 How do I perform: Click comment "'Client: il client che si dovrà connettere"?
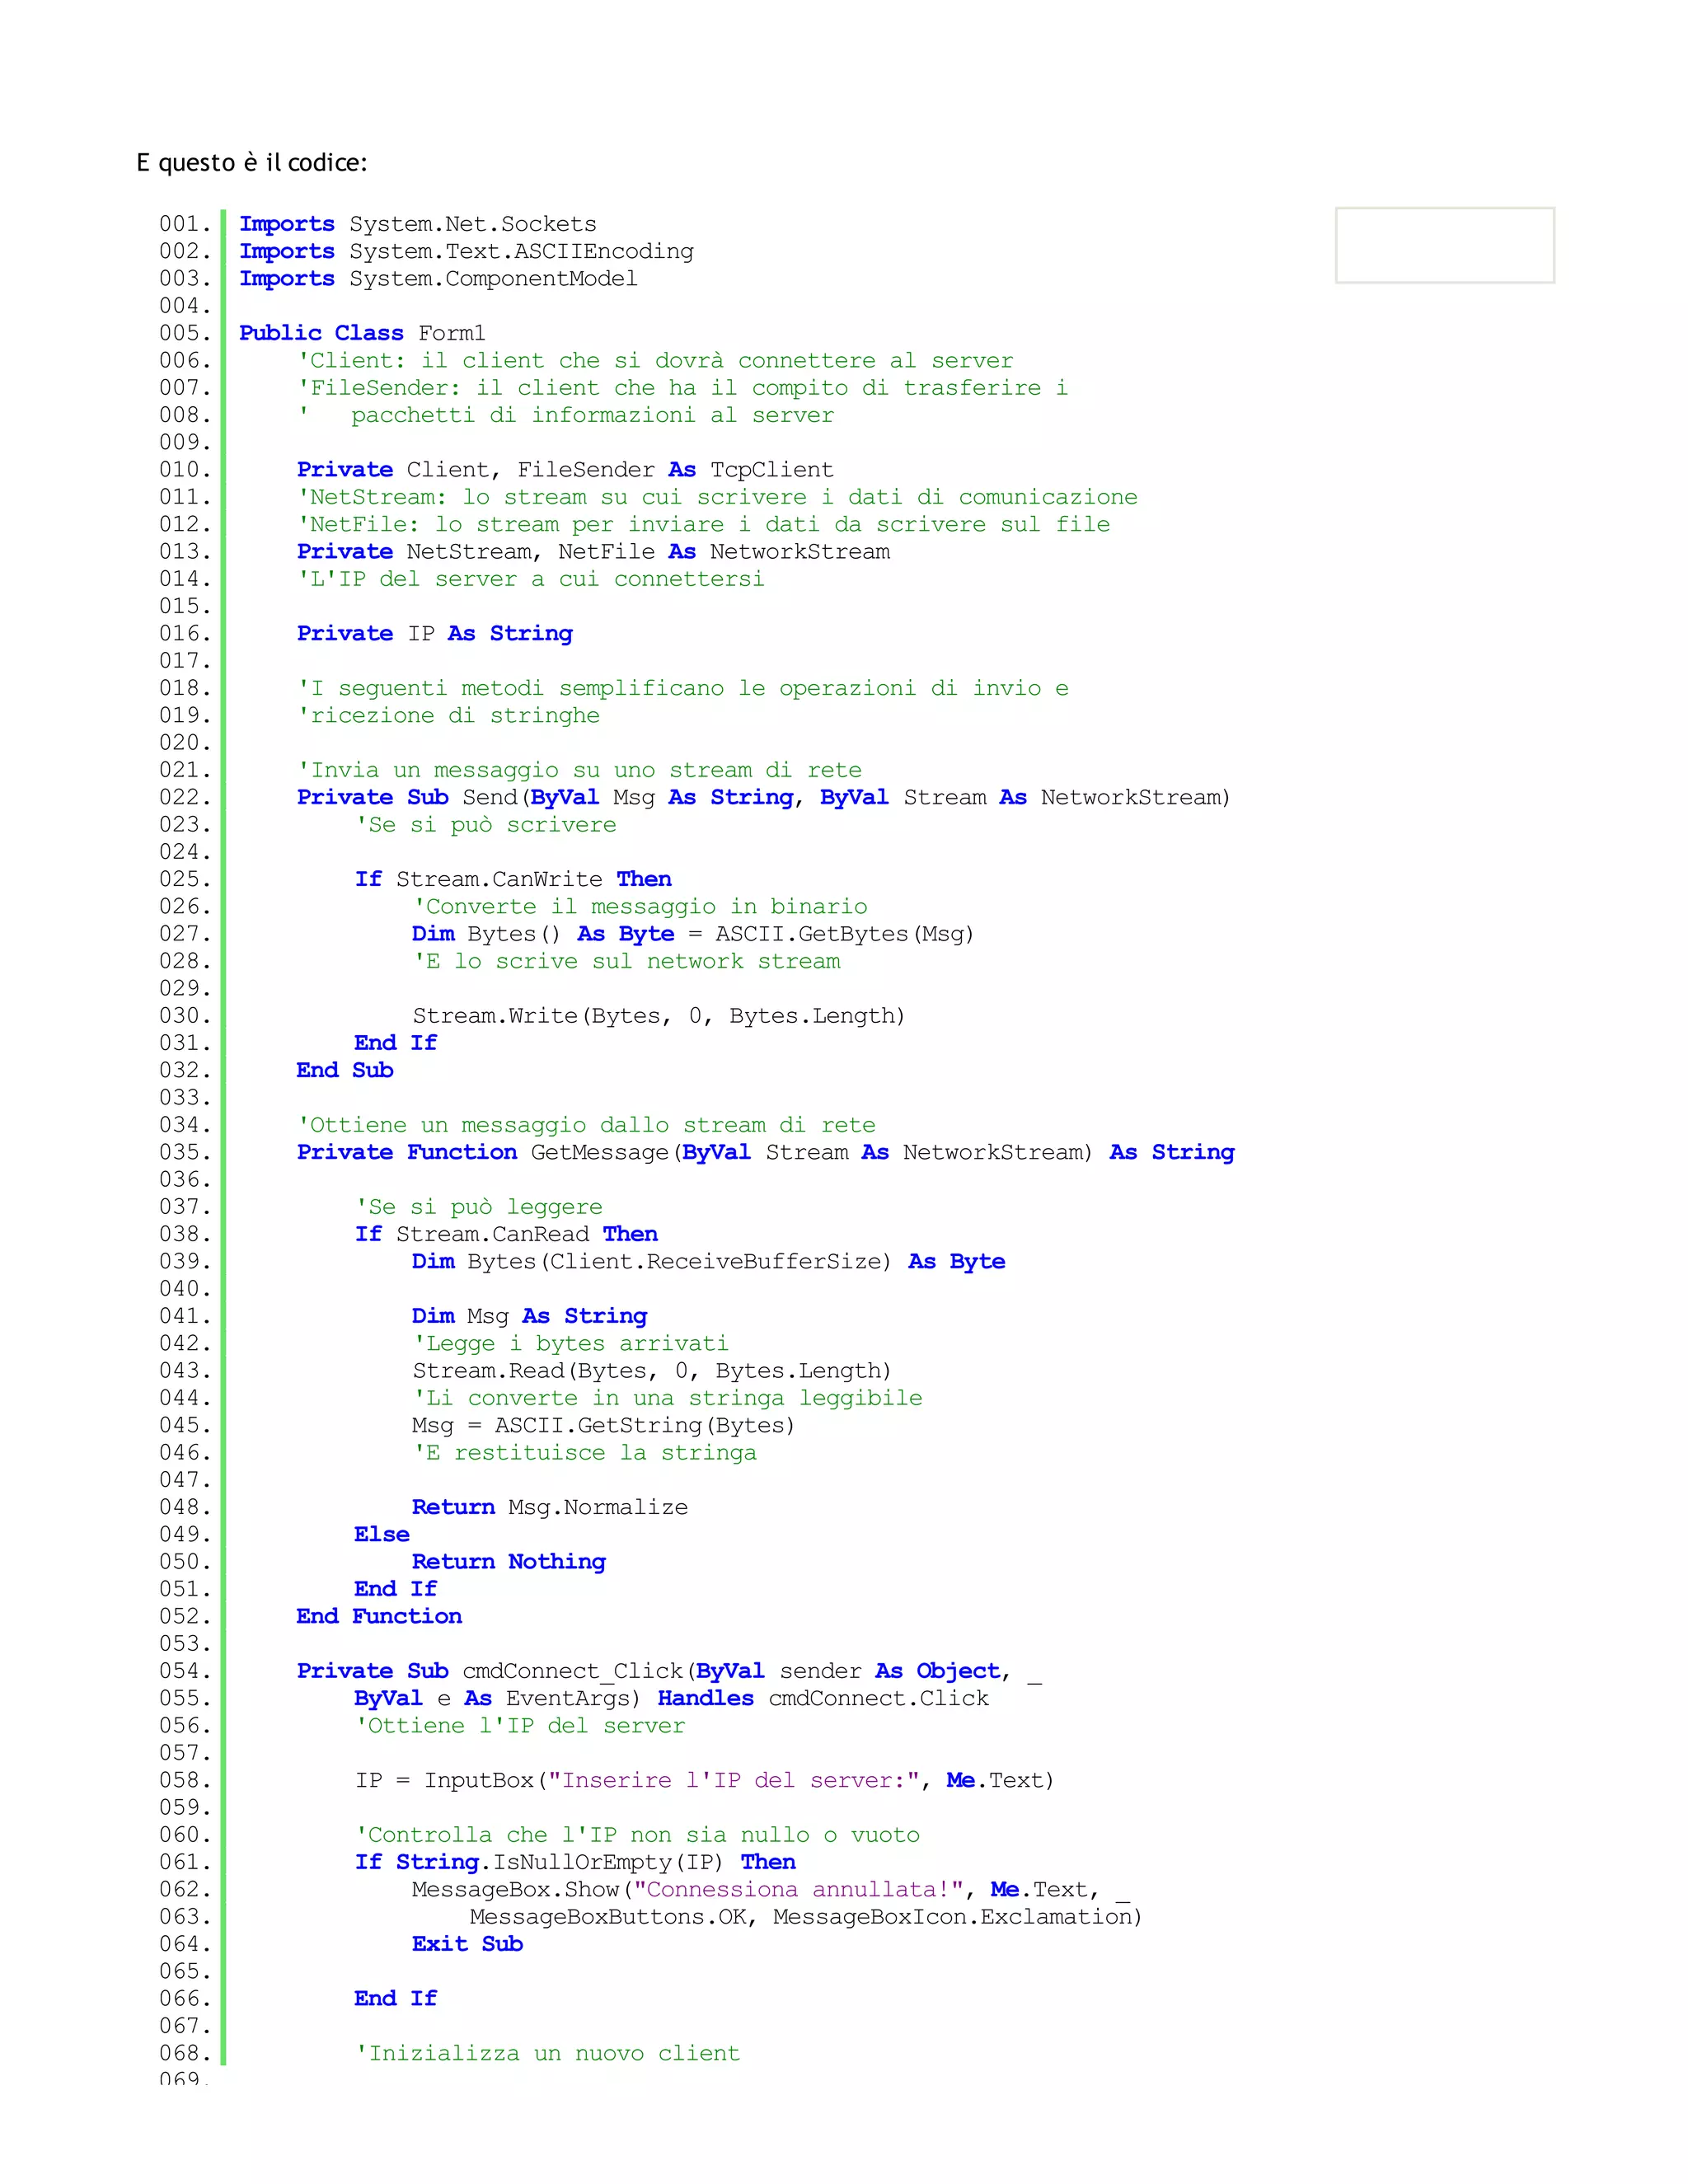click(x=655, y=360)
